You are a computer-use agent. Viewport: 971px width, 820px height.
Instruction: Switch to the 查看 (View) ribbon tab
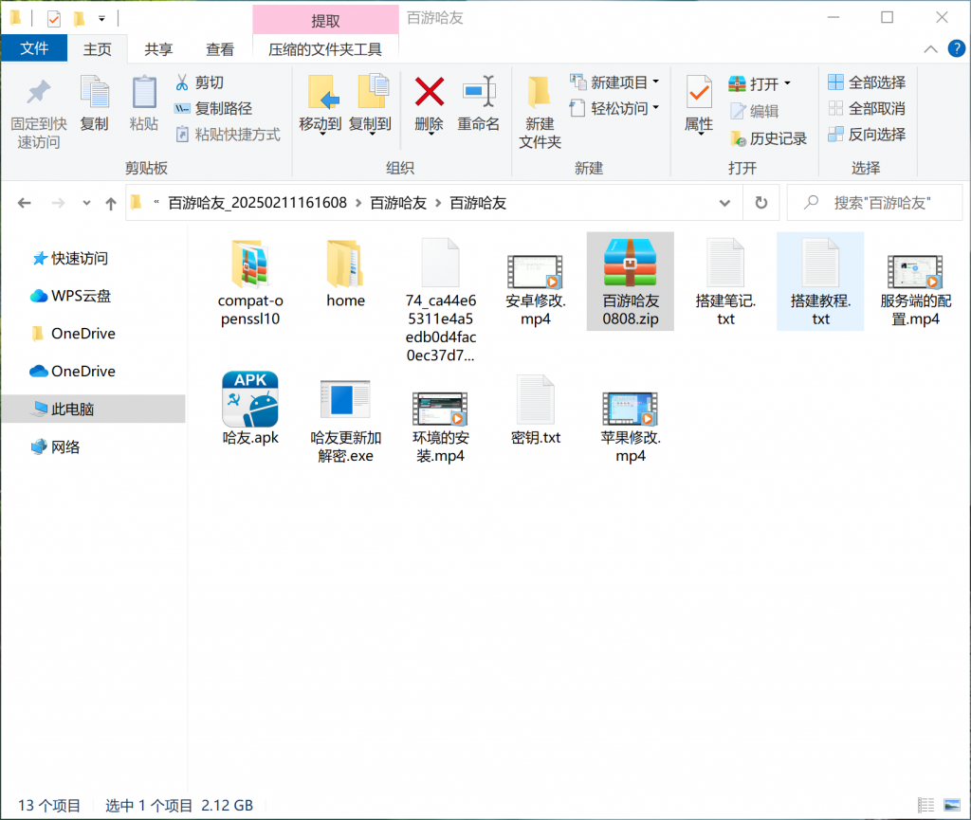pos(219,48)
